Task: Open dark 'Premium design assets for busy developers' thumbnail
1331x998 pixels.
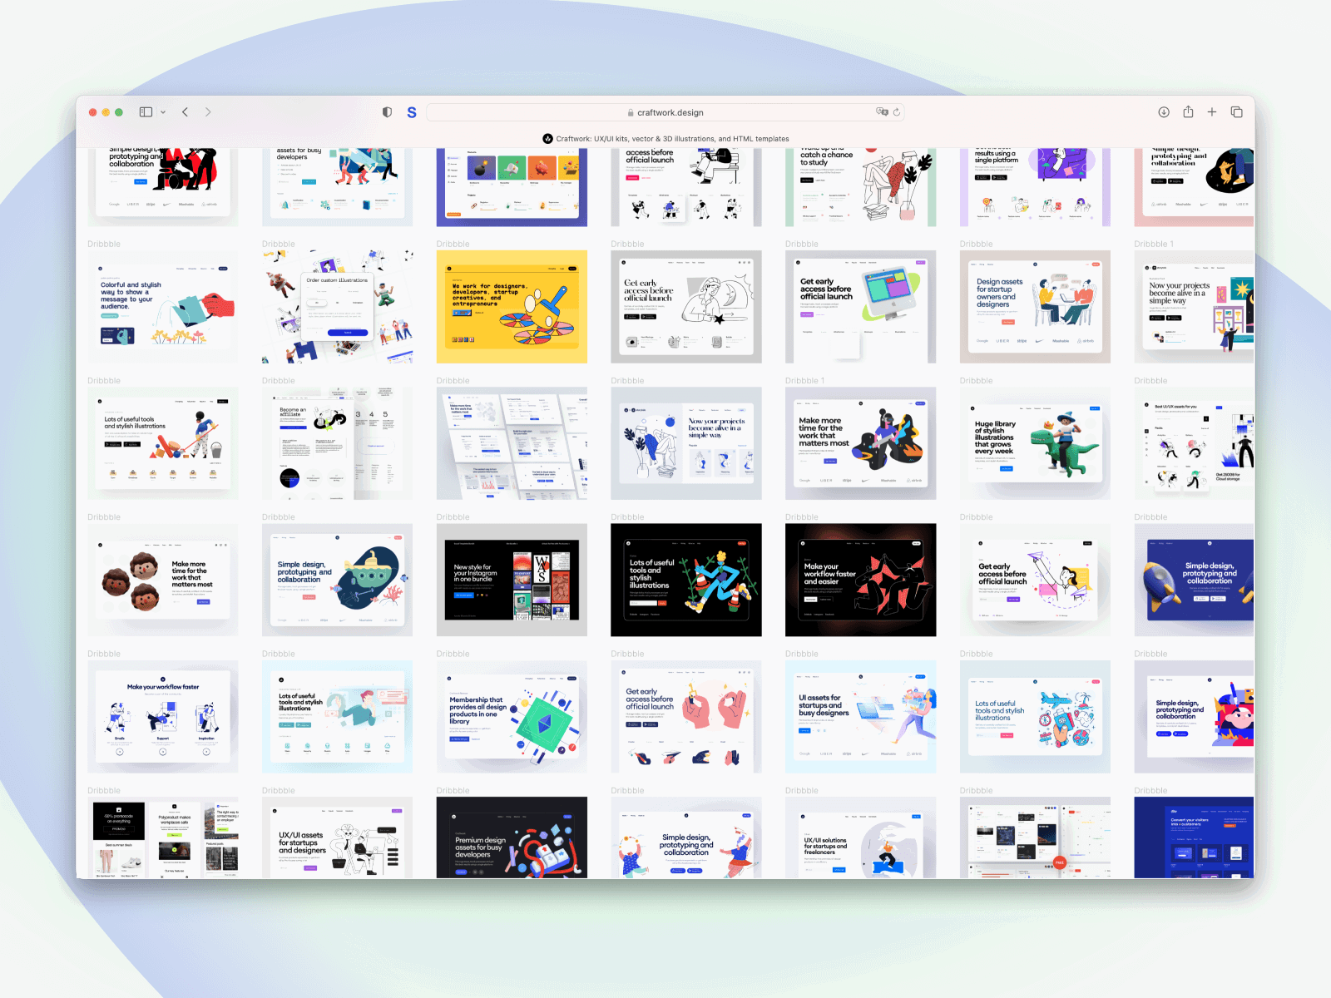Action: (512, 837)
